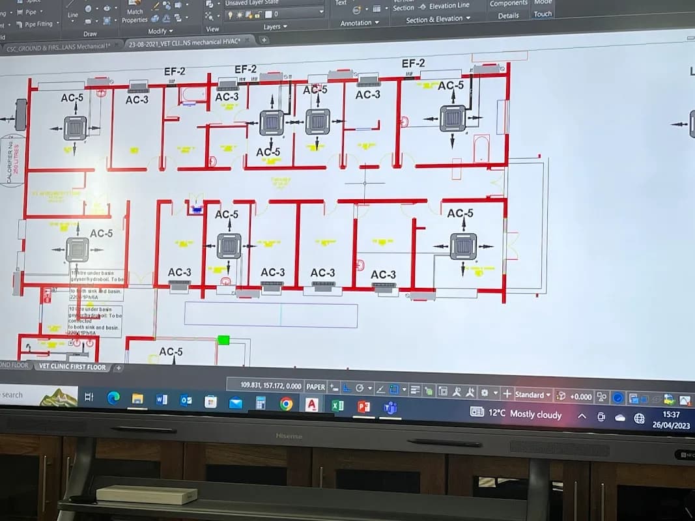Toggle dynamic input in the status bar
This screenshot has width=695, height=521.
(333, 387)
